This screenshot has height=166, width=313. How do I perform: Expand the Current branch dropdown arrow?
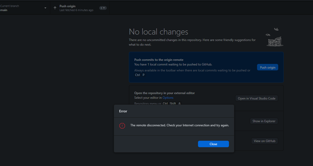45,8
